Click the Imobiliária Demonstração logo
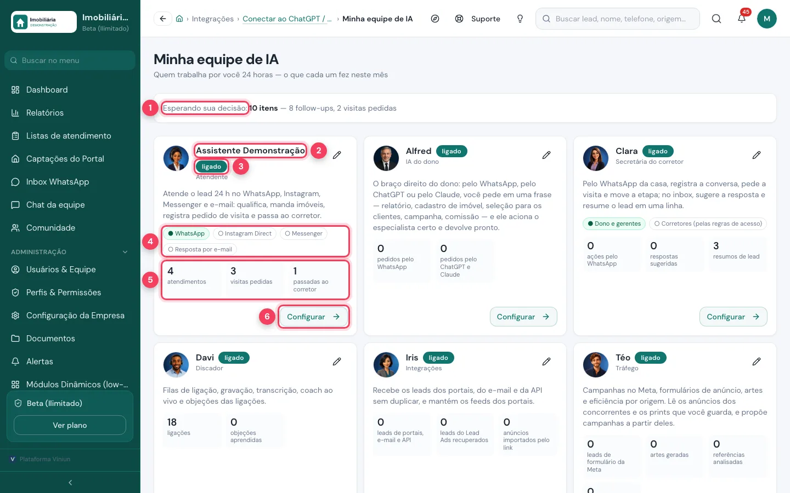The height and width of the screenshot is (493, 790). click(x=44, y=22)
